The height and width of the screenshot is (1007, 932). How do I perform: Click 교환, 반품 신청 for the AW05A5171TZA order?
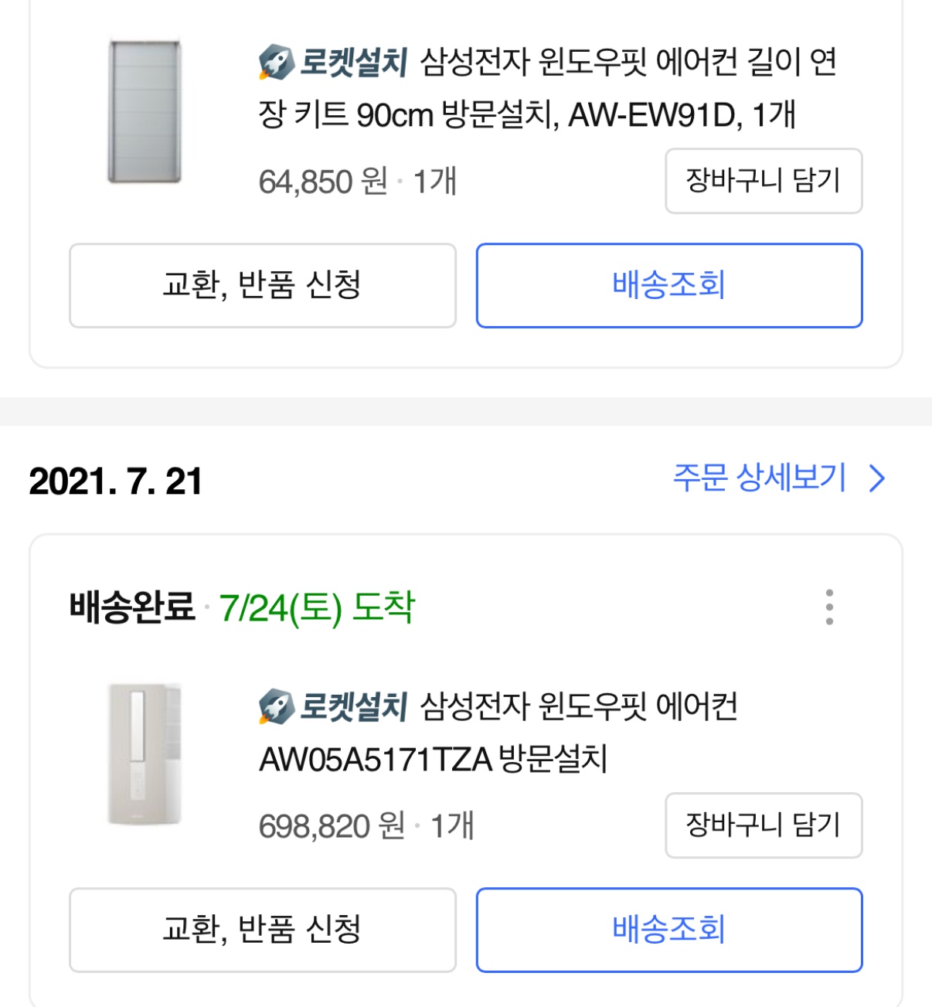[x=262, y=929]
